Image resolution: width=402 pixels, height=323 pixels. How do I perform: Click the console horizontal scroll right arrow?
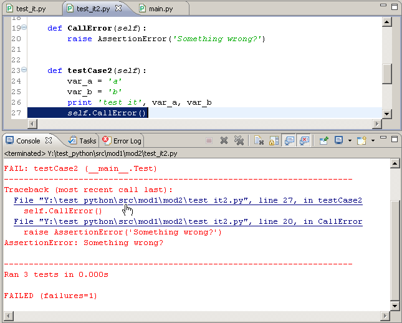(385, 316)
